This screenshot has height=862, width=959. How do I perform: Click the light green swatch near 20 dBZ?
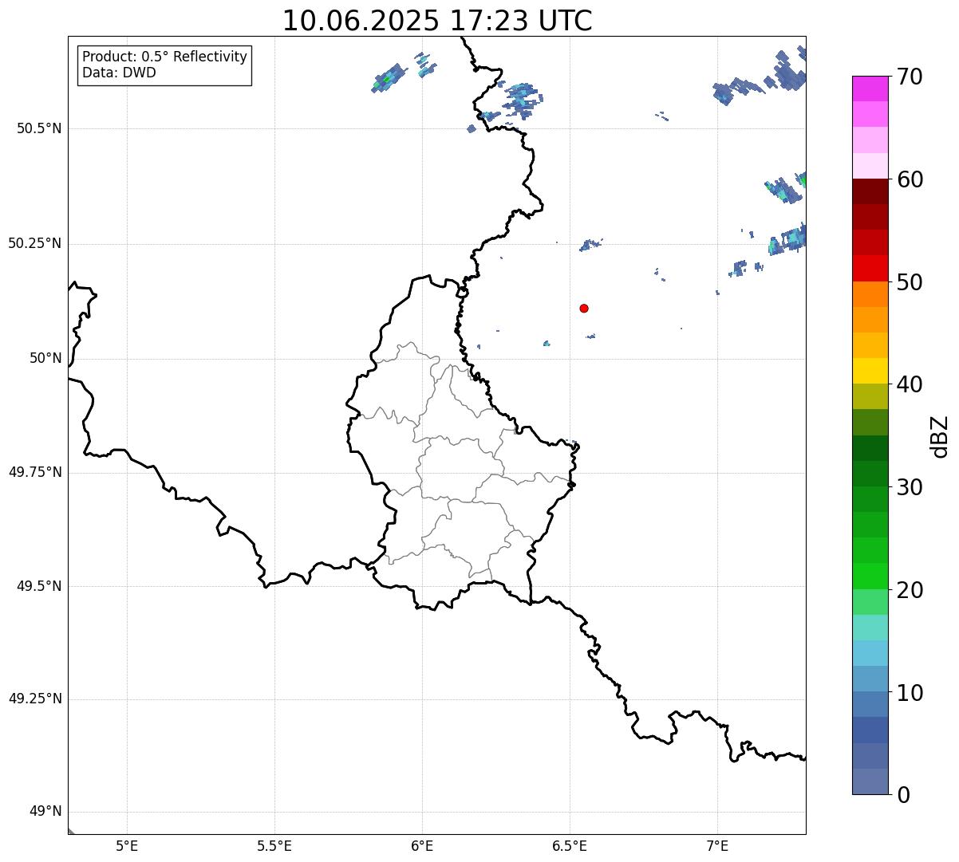coord(870,602)
